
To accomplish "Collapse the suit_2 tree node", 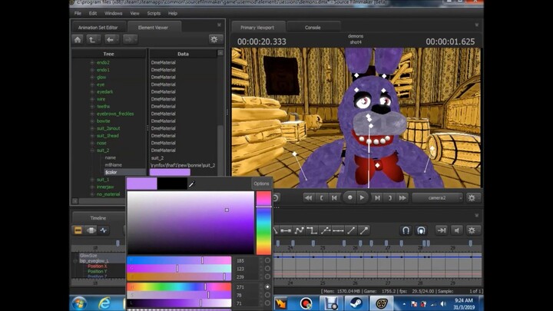I will pos(92,151).
